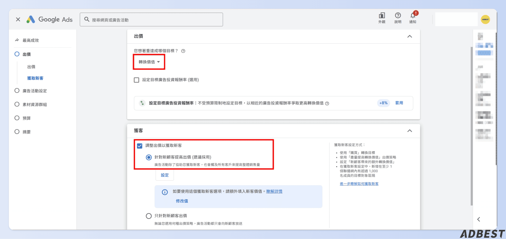Click the Google Ads logo
The image size is (506, 239).
50,20
